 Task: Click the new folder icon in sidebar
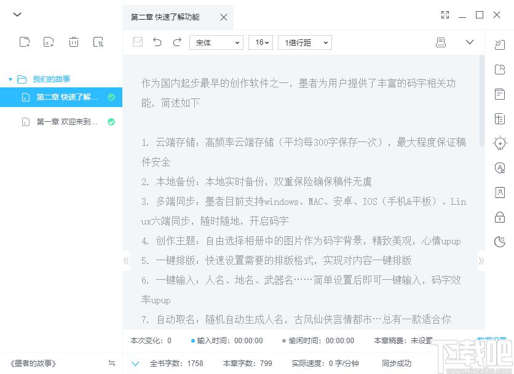pyautogui.click(x=25, y=42)
